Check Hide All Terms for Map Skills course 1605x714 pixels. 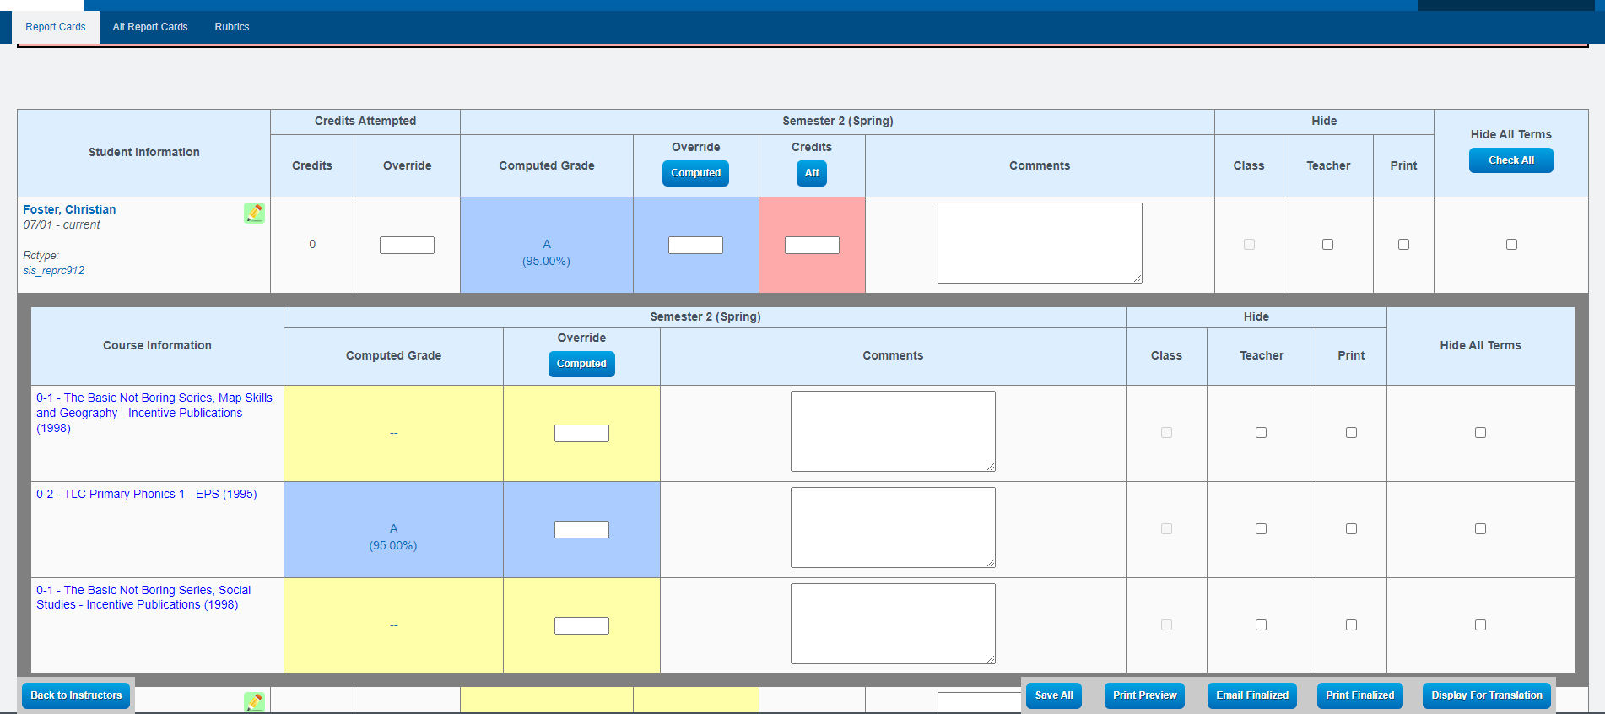(x=1480, y=433)
